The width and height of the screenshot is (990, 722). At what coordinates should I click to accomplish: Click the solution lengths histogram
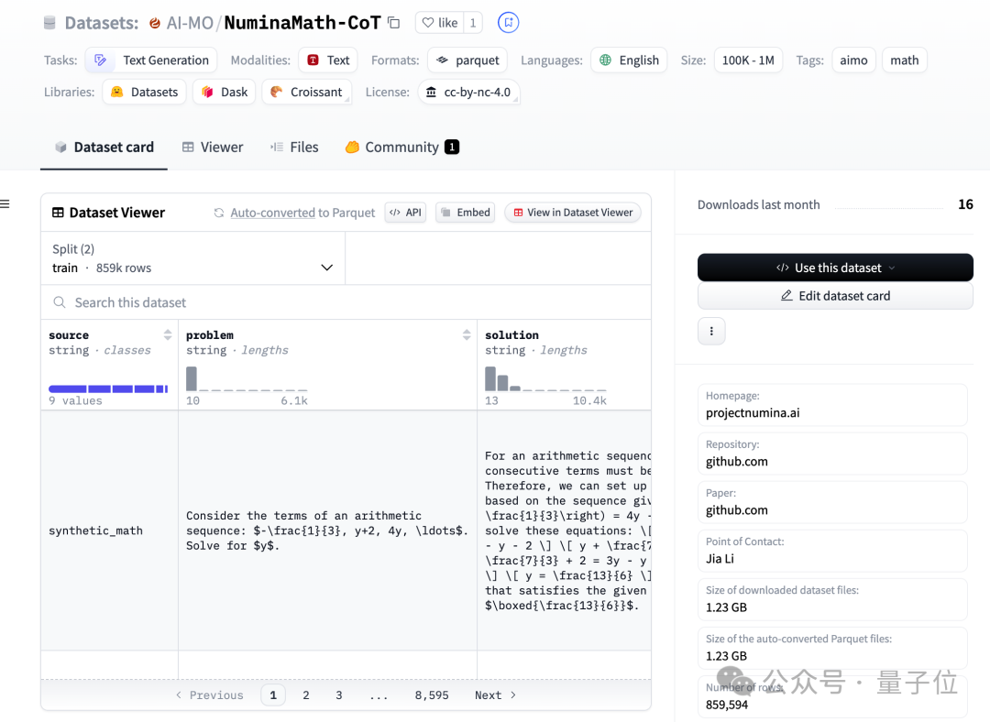coord(545,378)
